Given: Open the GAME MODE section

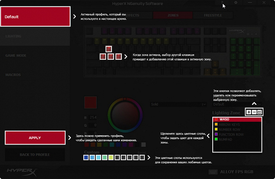Looking at the screenshot, I should coord(35,55).
